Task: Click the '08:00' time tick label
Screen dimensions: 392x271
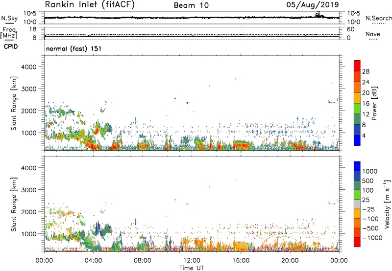Action: coord(143,261)
